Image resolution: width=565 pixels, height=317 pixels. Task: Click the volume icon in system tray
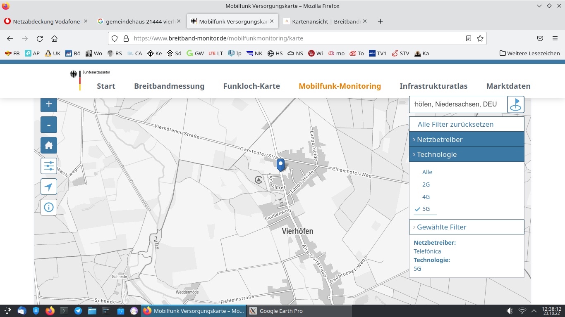pos(510,311)
